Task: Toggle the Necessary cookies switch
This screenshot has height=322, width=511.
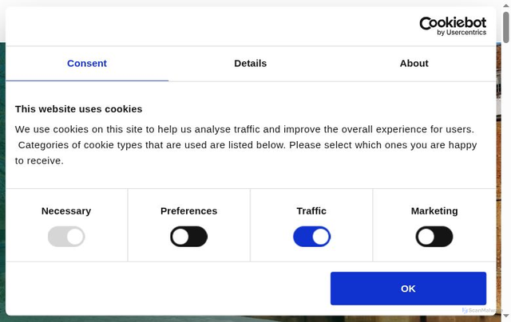Action: pyautogui.click(x=66, y=237)
